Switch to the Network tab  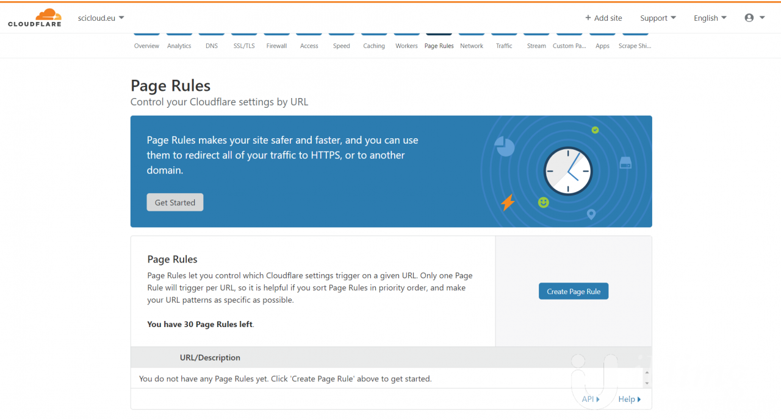pyautogui.click(x=472, y=46)
